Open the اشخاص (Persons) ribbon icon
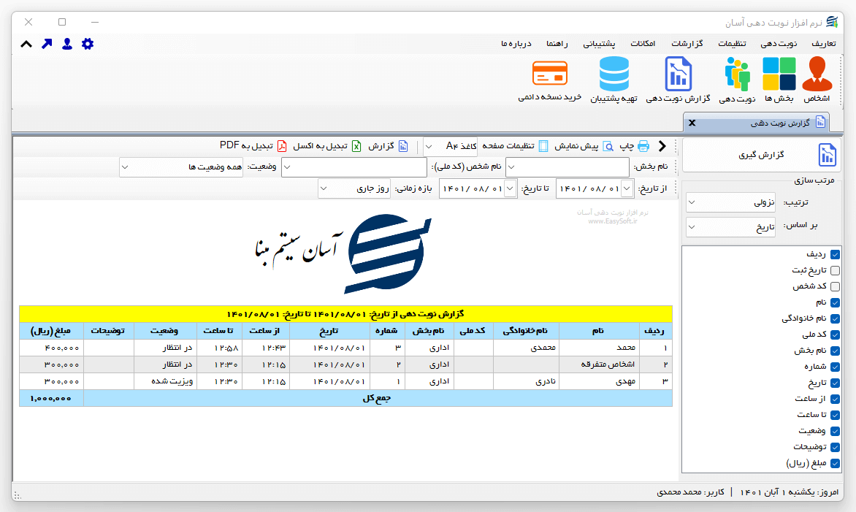Viewport: 856px width, 512px height. coord(817,74)
